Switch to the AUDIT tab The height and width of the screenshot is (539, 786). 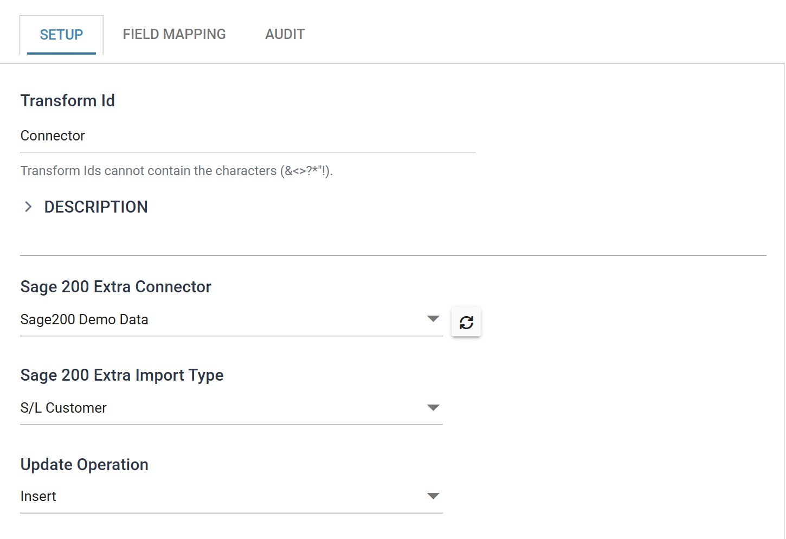click(285, 34)
